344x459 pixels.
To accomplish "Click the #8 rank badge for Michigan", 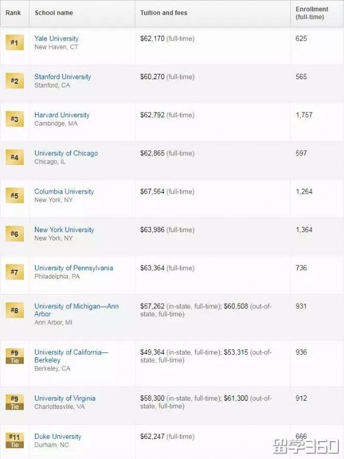I will pyautogui.click(x=15, y=310).
